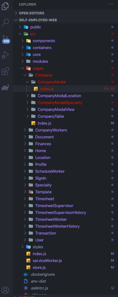The width and height of the screenshot is (118, 297).
Task: Expand the styles folder chevron
Action: (x=23, y=247)
